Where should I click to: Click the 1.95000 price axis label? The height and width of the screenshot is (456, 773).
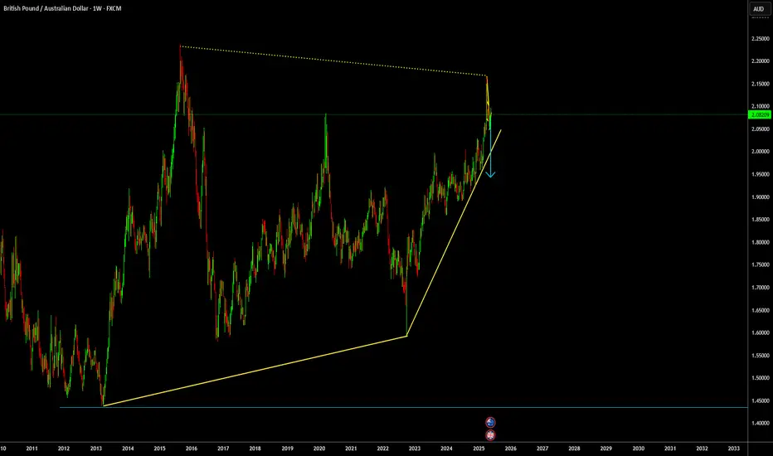(761, 174)
